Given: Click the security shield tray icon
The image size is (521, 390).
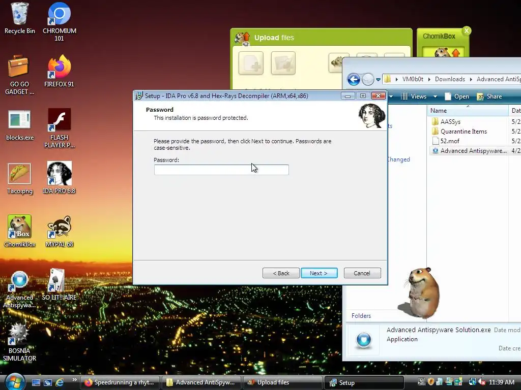Looking at the screenshot, I should [x=431, y=382].
